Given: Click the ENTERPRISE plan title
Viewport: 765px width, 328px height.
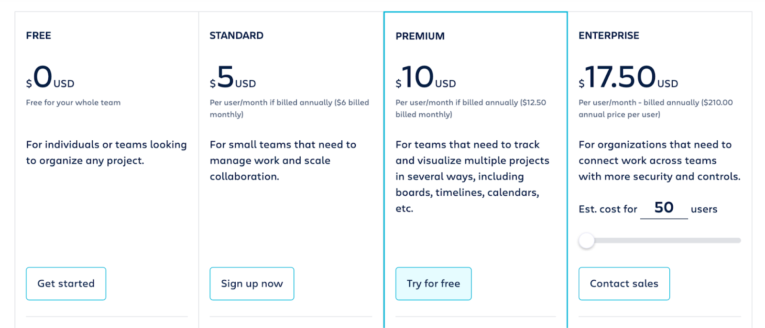Looking at the screenshot, I should coord(609,36).
